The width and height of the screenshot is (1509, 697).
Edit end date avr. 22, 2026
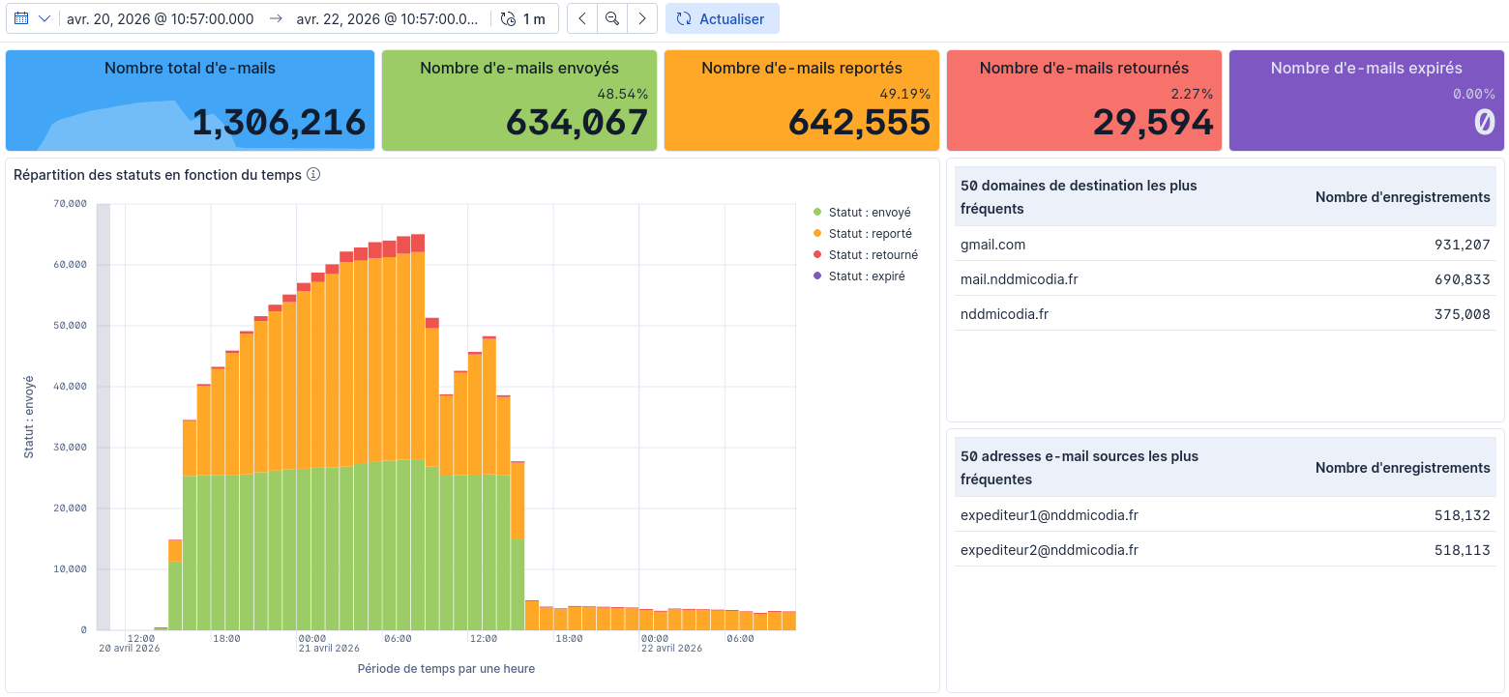[387, 18]
